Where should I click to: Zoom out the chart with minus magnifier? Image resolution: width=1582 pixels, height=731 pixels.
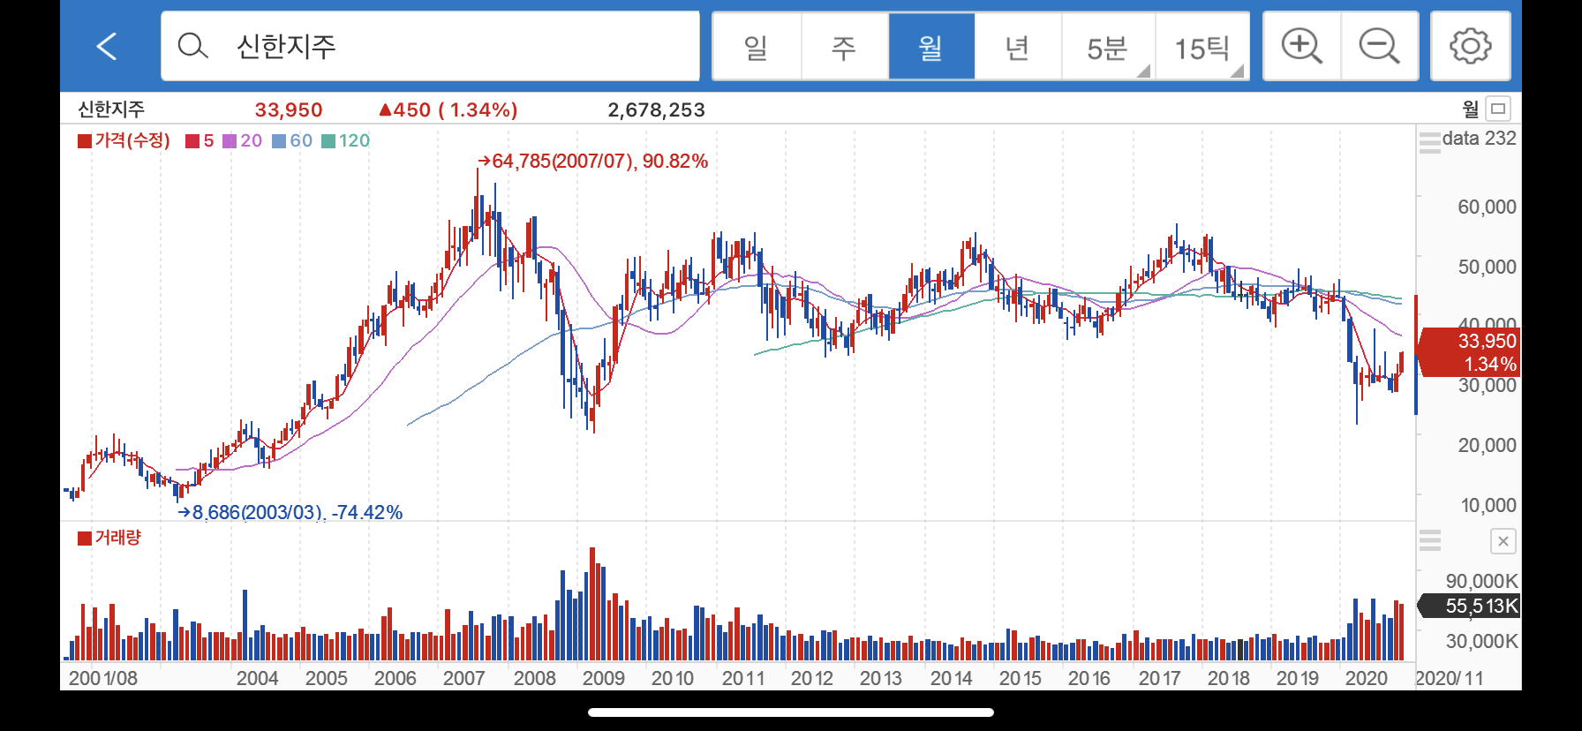[1380, 46]
